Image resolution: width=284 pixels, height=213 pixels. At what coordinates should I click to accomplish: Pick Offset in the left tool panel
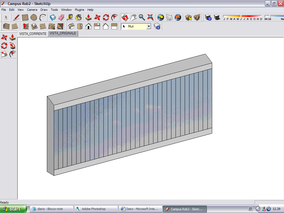click(x=12, y=54)
